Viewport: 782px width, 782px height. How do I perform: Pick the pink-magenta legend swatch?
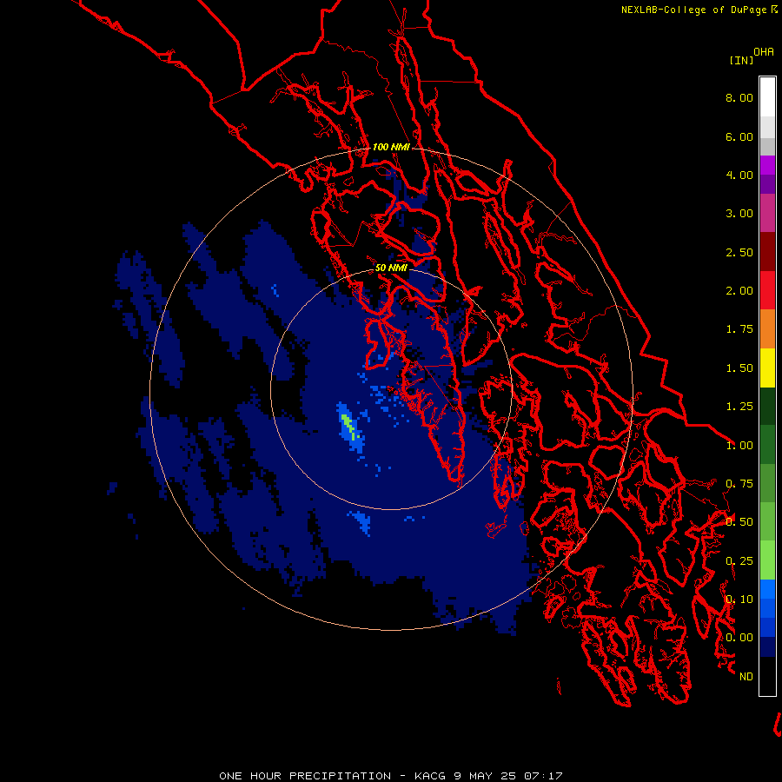point(767,213)
